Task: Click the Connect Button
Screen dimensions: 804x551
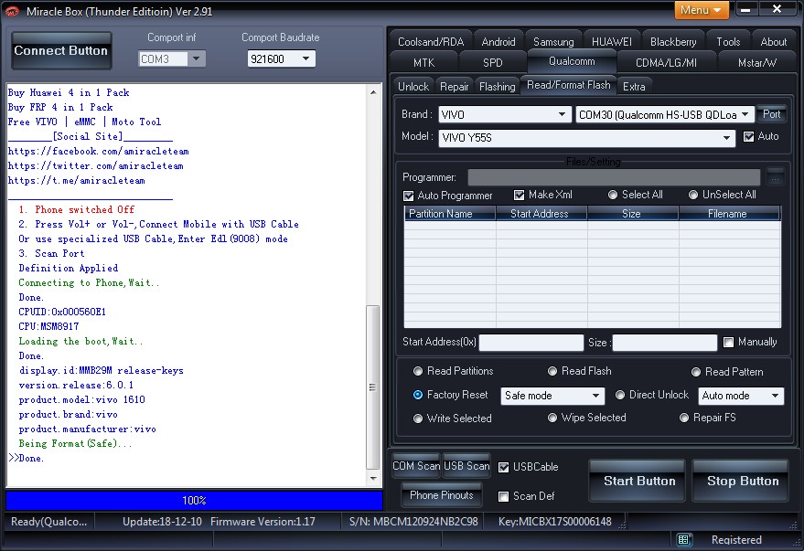Action: [x=61, y=50]
